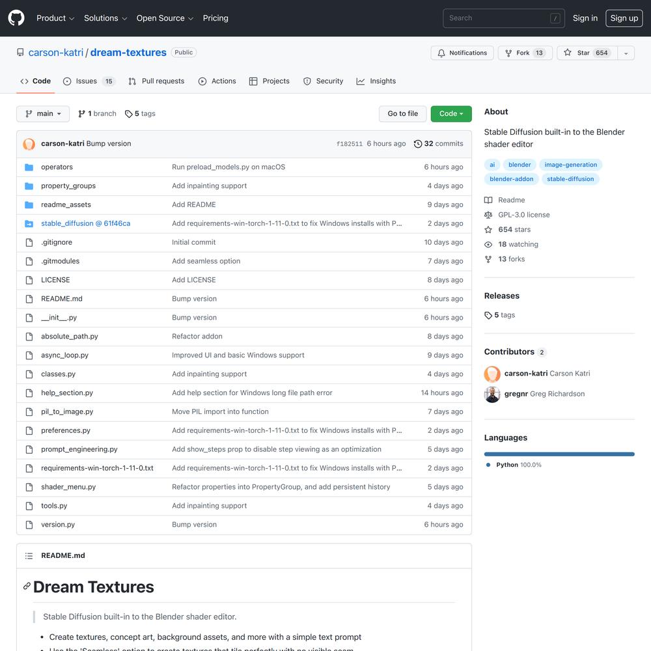Fork the repository
The width and height of the screenshot is (651, 651).
click(525, 53)
